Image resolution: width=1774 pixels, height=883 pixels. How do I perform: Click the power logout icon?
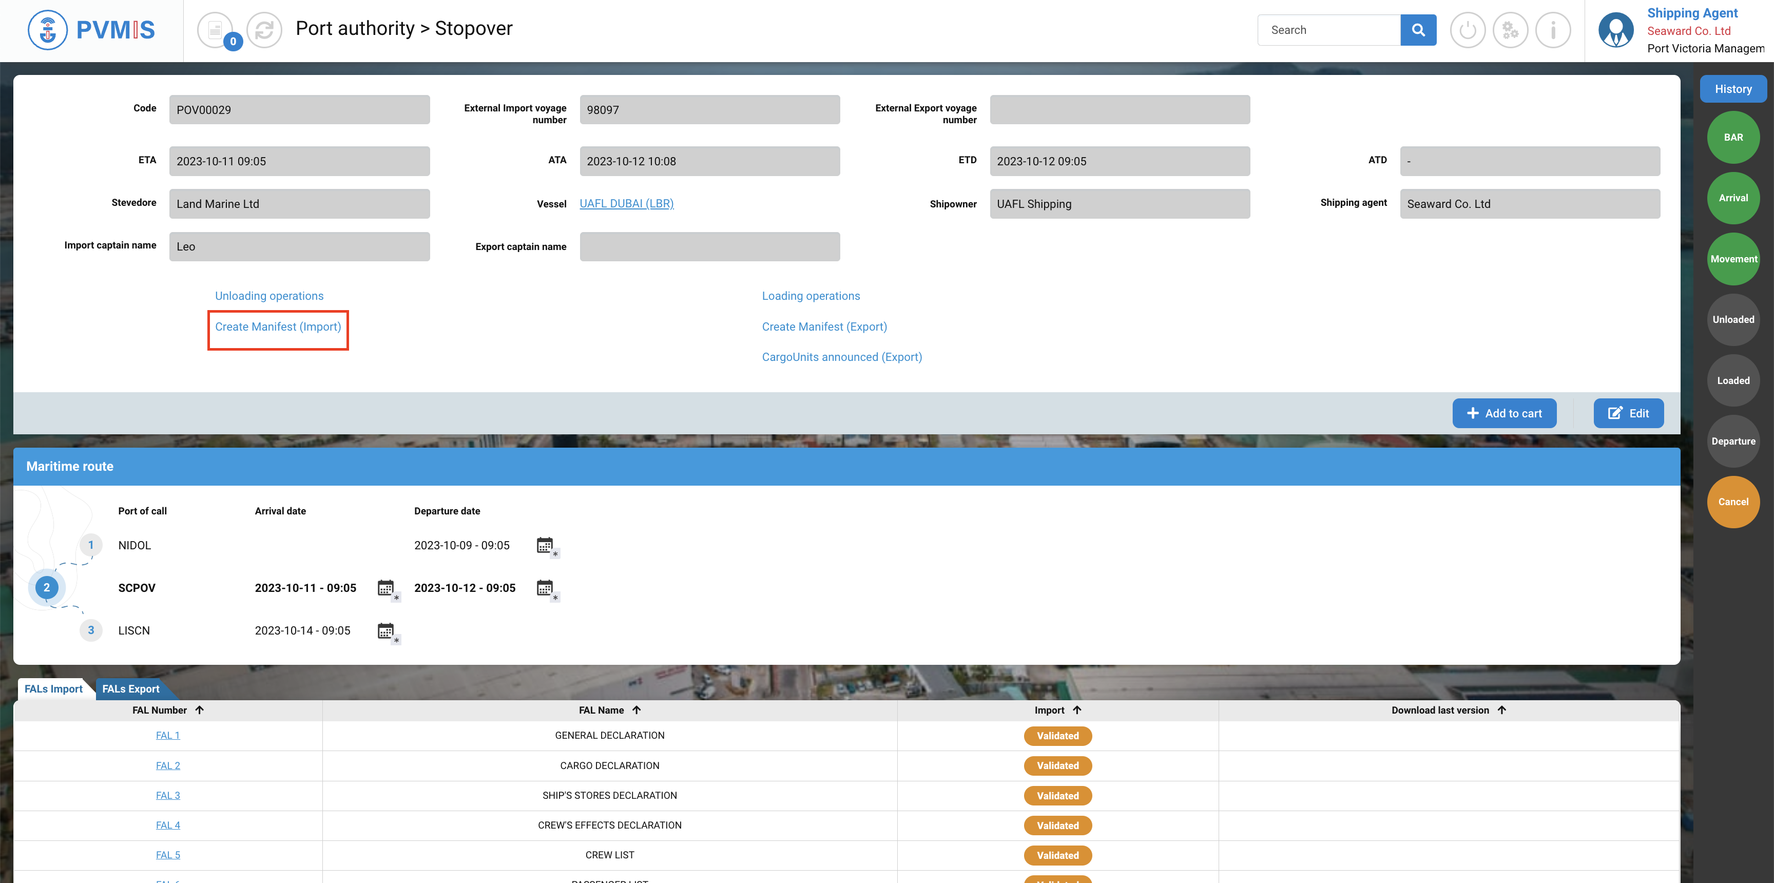click(x=1468, y=30)
